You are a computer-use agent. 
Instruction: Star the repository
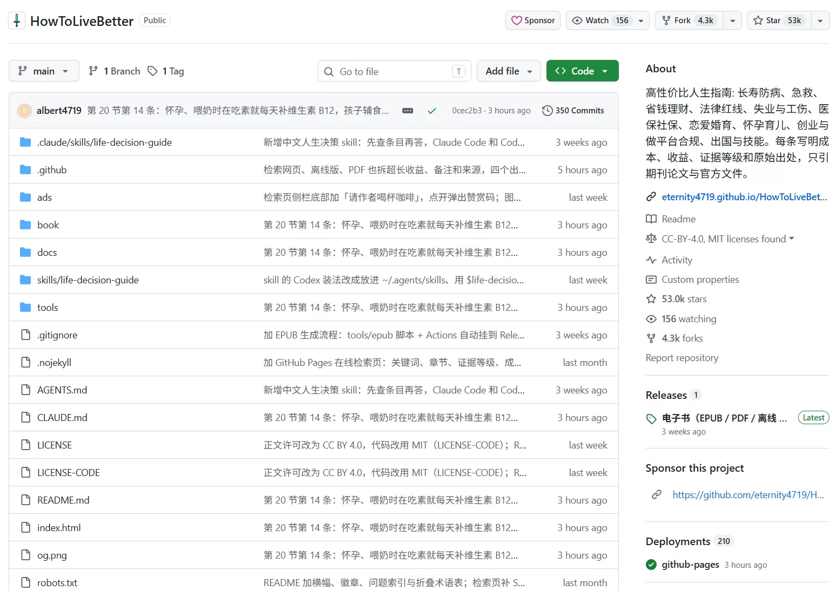click(x=779, y=21)
